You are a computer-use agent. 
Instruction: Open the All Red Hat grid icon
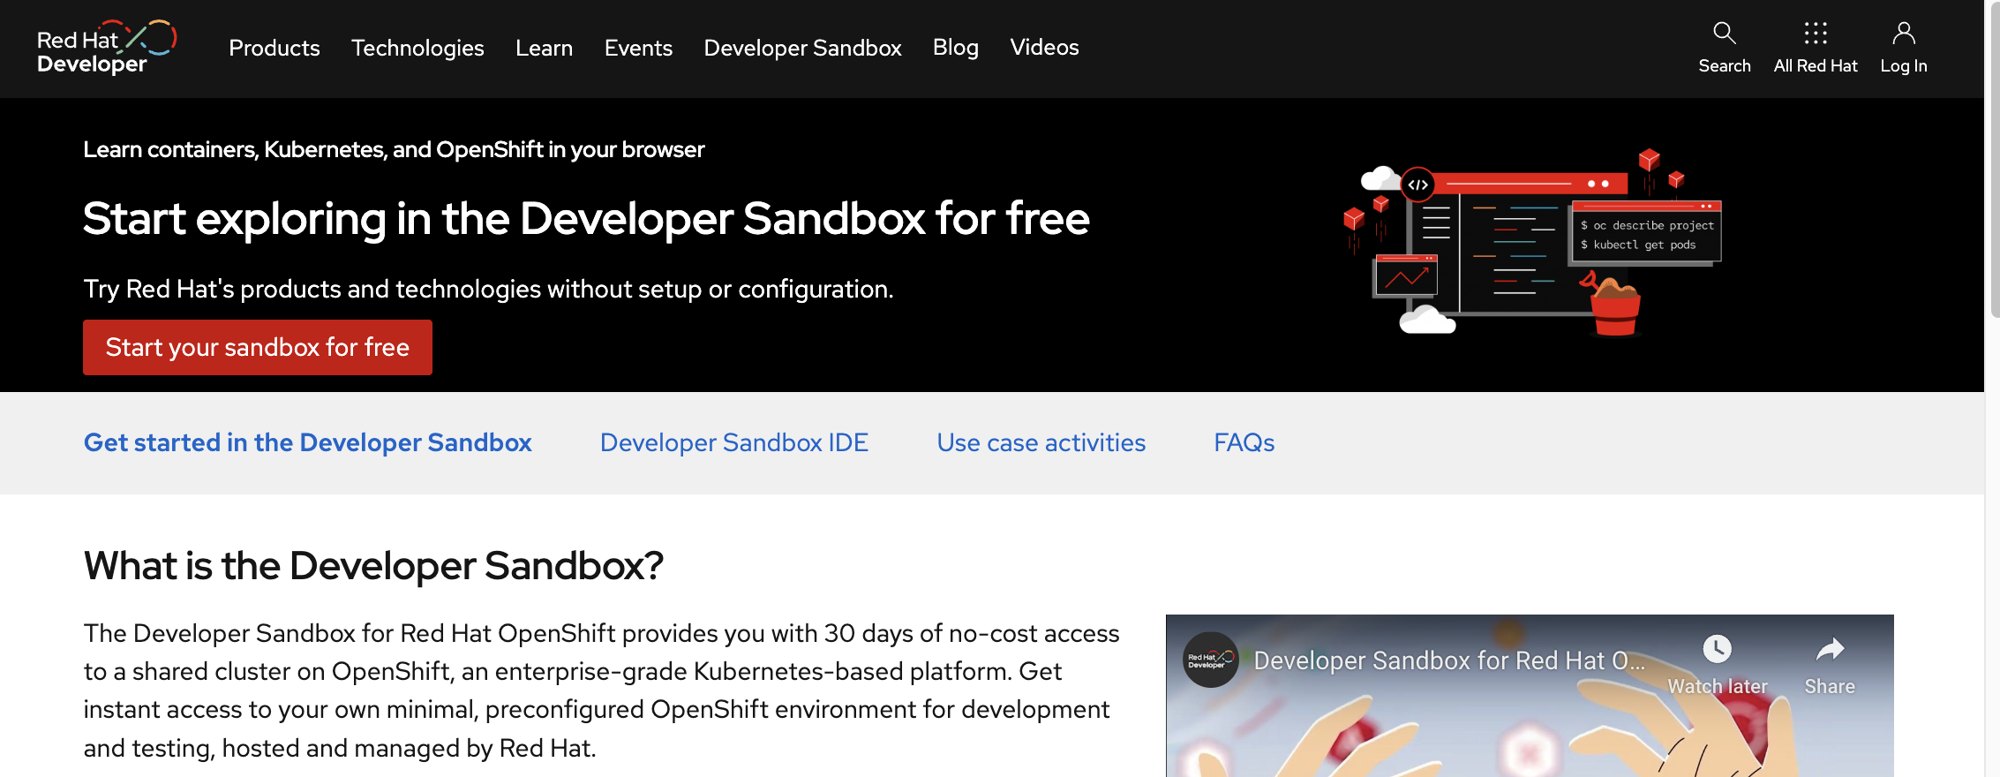click(x=1816, y=34)
